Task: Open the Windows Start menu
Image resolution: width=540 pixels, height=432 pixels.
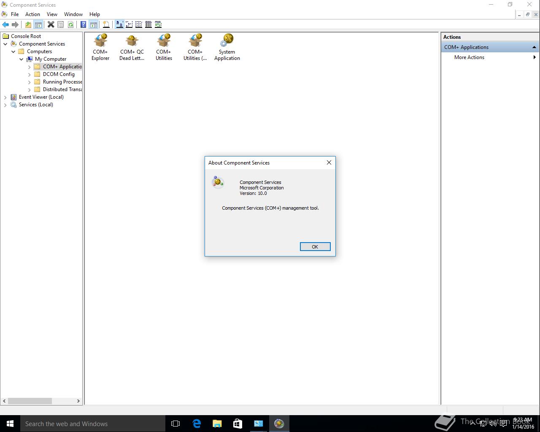Action: (x=10, y=424)
